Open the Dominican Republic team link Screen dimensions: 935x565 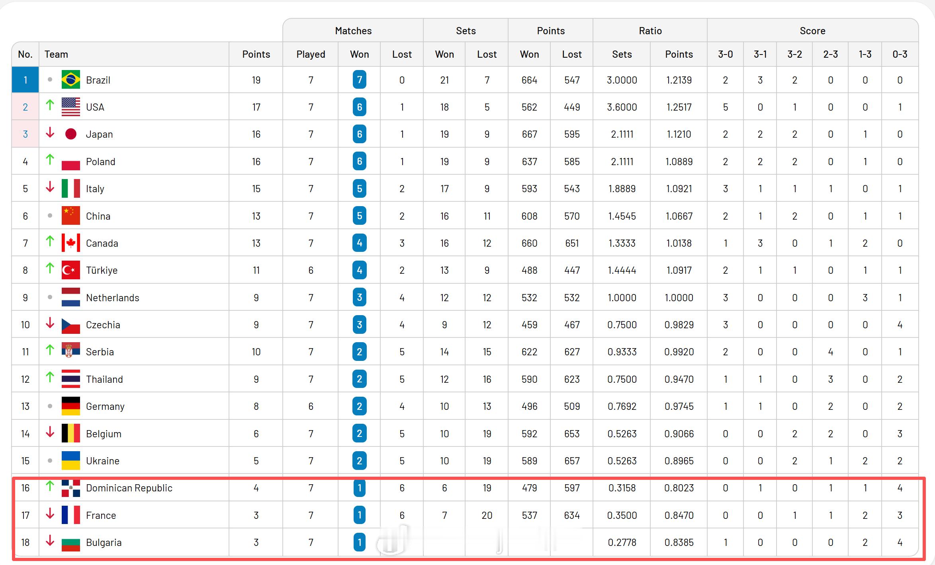pyautogui.click(x=129, y=488)
